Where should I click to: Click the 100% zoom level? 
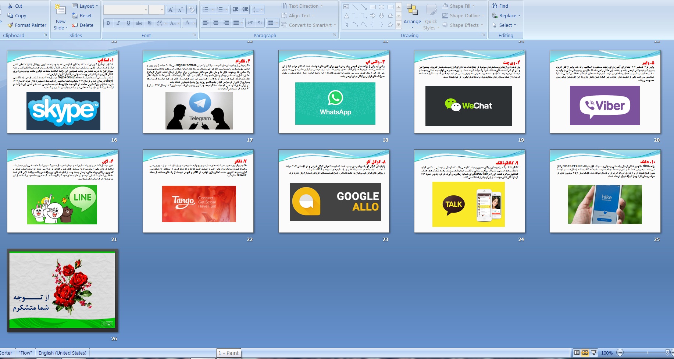pos(607,353)
